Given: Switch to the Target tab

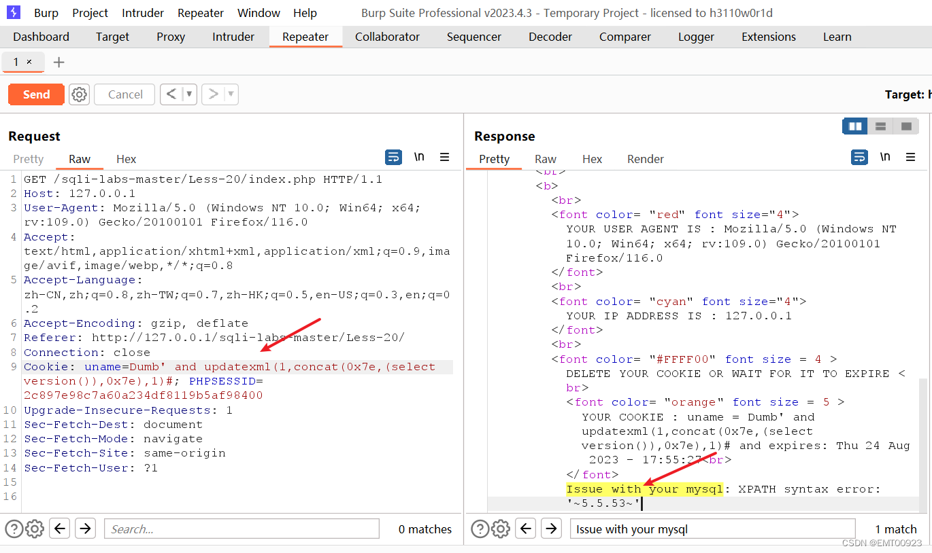Looking at the screenshot, I should 113,37.
